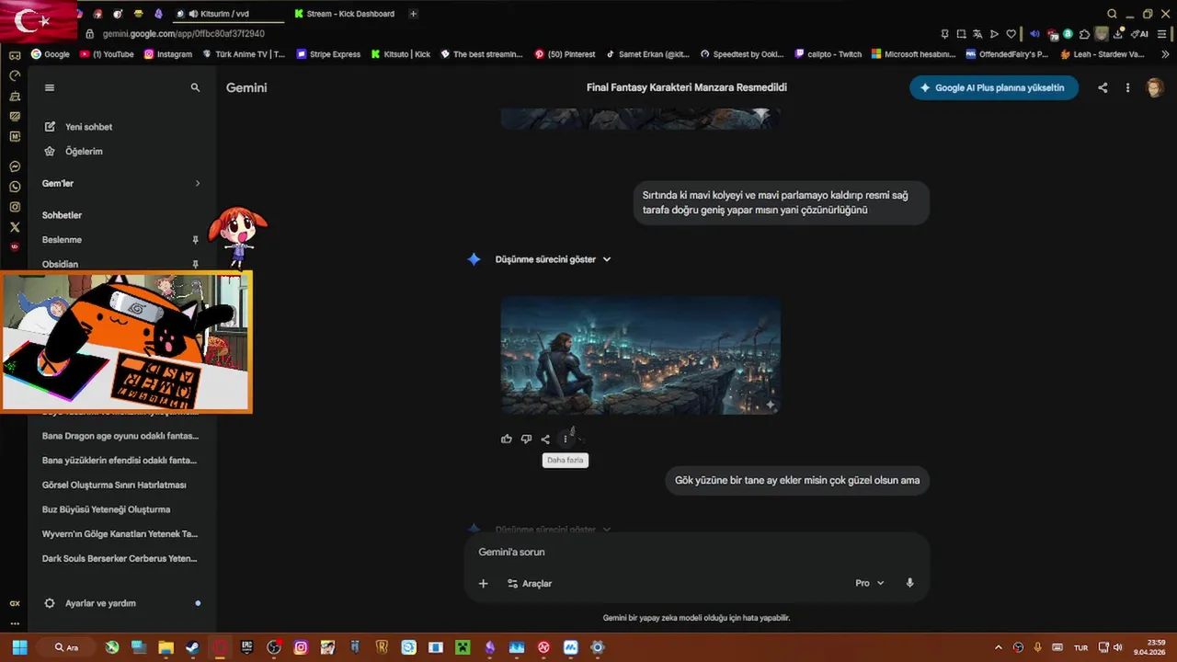Open the Google account avatar
Screen dimensions: 1177x662
(x=1155, y=88)
